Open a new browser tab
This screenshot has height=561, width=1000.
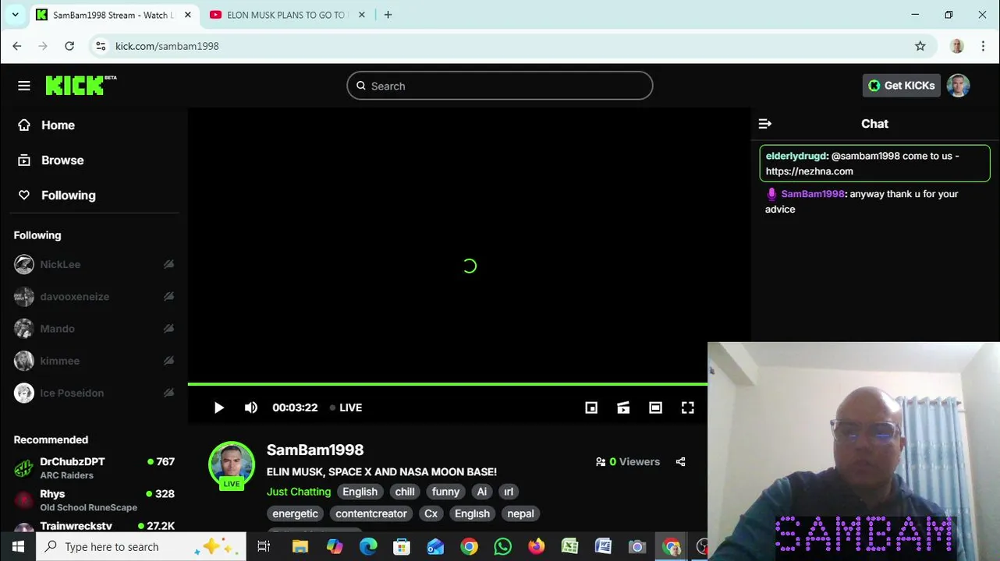pos(388,15)
